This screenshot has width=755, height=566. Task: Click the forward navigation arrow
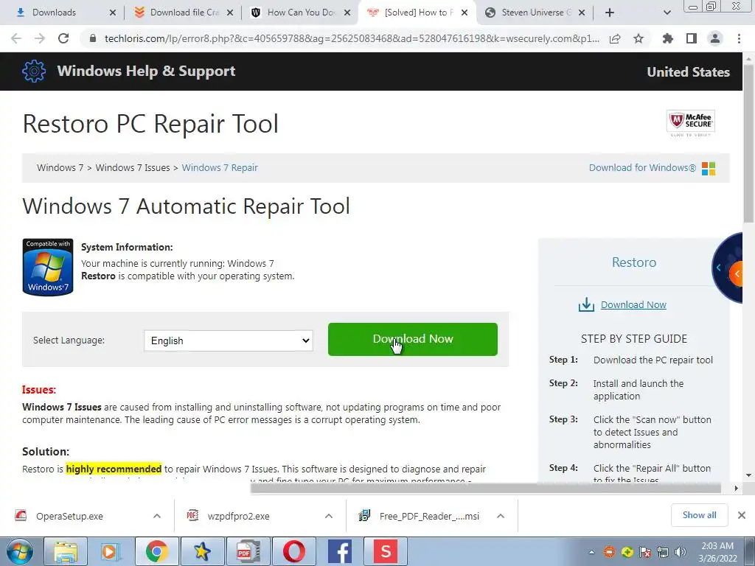40,38
